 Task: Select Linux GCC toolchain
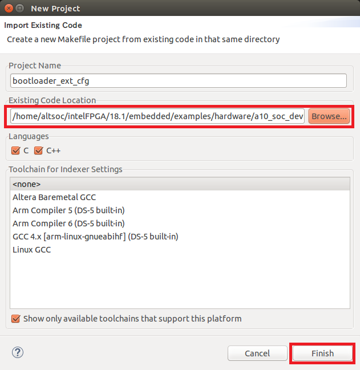(31, 250)
